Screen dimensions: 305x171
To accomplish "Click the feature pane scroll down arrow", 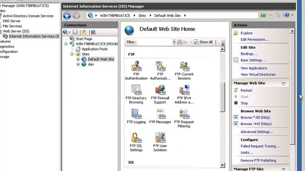I will coord(222,165).
